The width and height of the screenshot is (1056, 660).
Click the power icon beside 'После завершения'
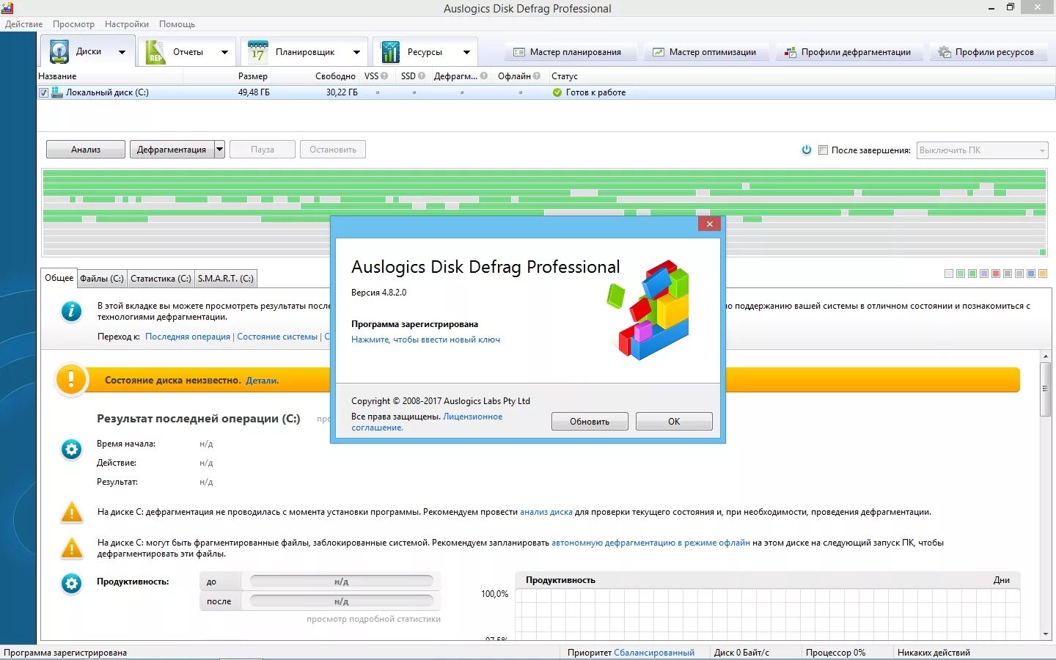pos(807,150)
